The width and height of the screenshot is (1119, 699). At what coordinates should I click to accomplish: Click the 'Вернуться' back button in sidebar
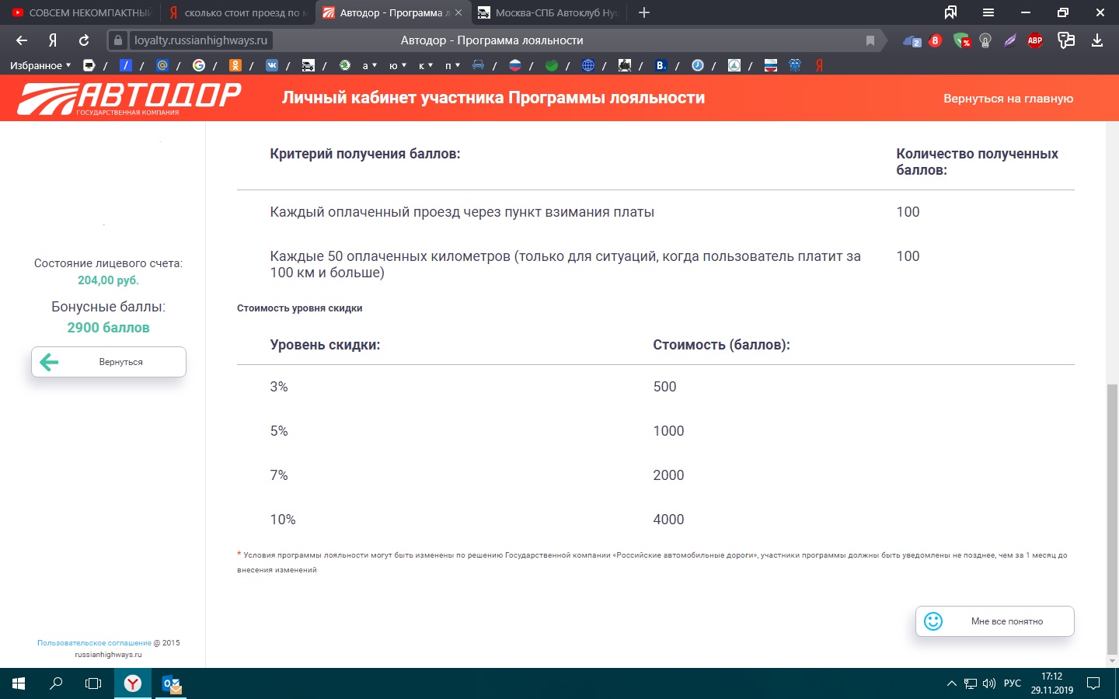[109, 362]
